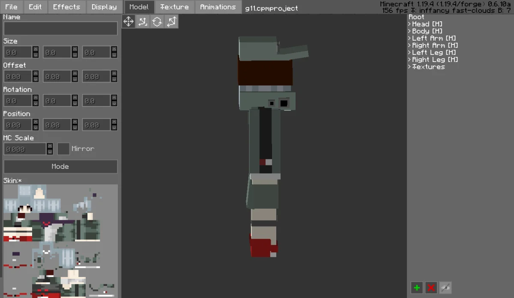The width and height of the screenshot is (514, 298).
Task: Increase MC Scale with its up arrow
Action: click(50, 146)
